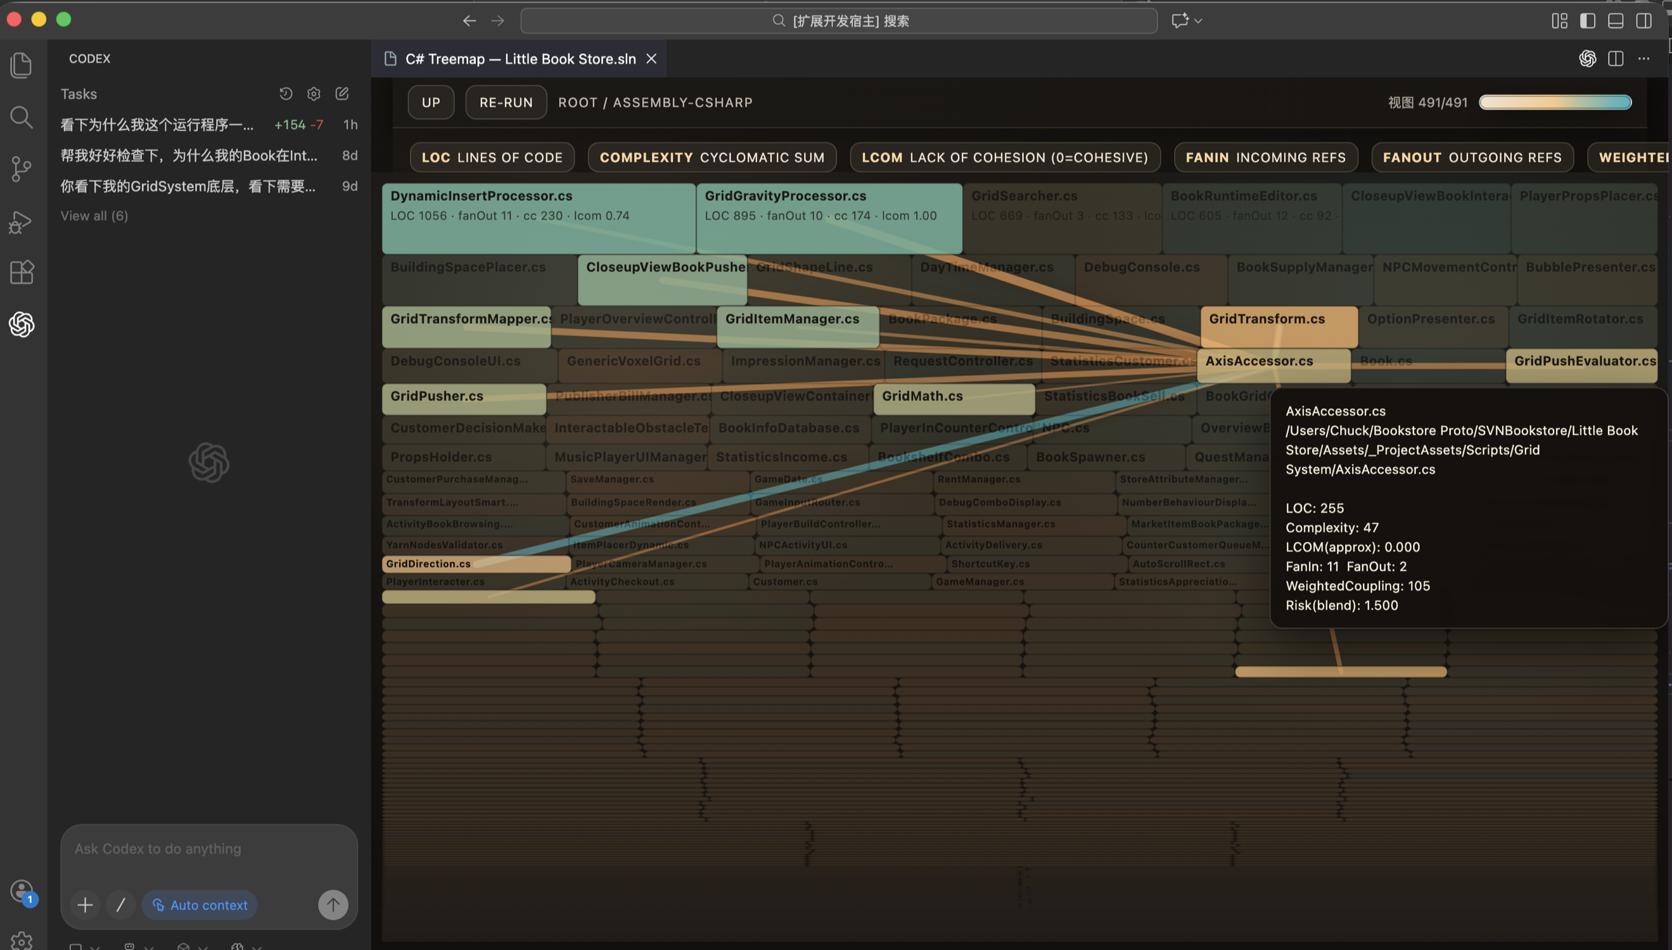Screen dimensions: 1672x950
Task: Toggle the Auto context chip
Action: [x=200, y=905]
